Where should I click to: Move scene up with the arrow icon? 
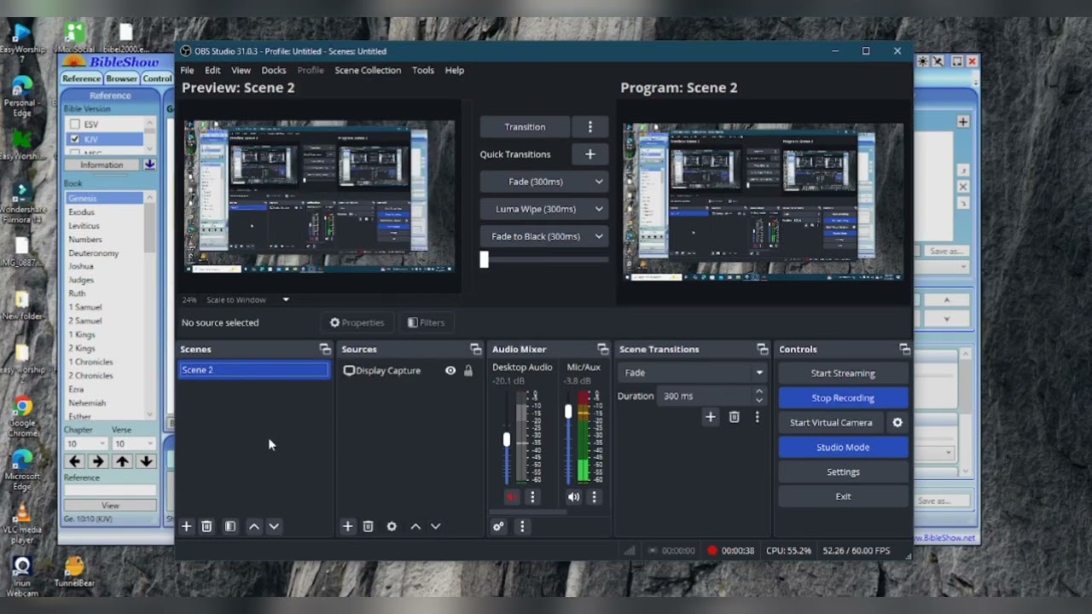tap(253, 526)
